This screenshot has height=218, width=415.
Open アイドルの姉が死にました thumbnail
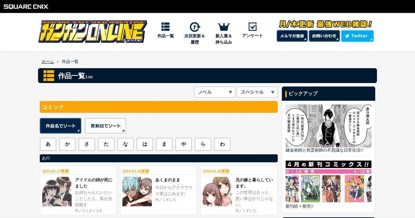click(x=57, y=192)
